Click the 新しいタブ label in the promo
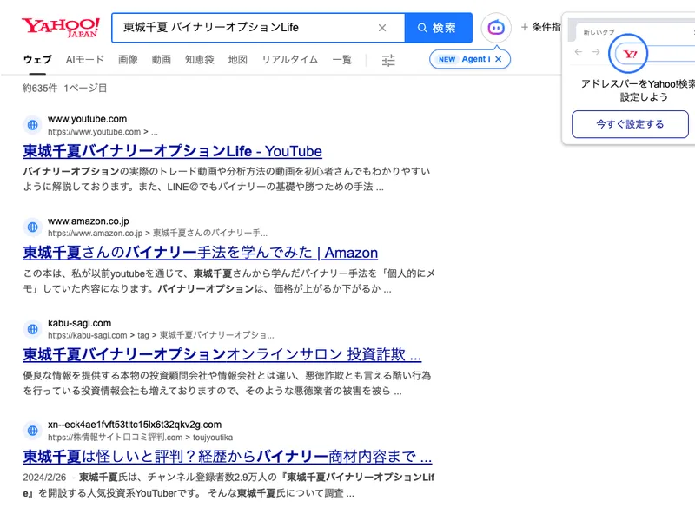 point(599,32)
